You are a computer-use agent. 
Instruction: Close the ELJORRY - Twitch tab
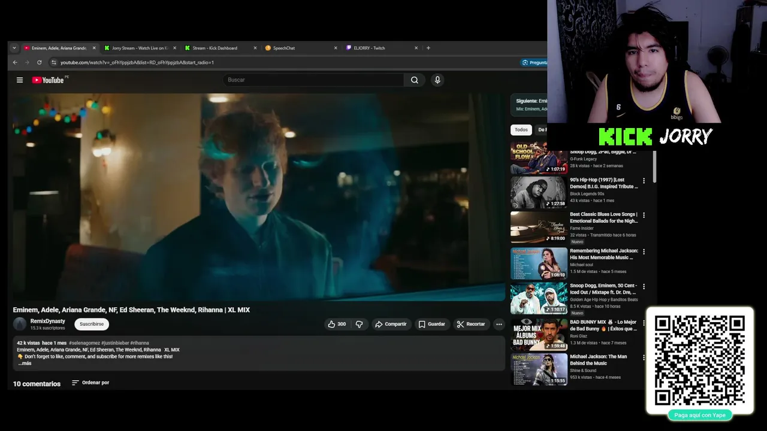click(x=416, y=48)
